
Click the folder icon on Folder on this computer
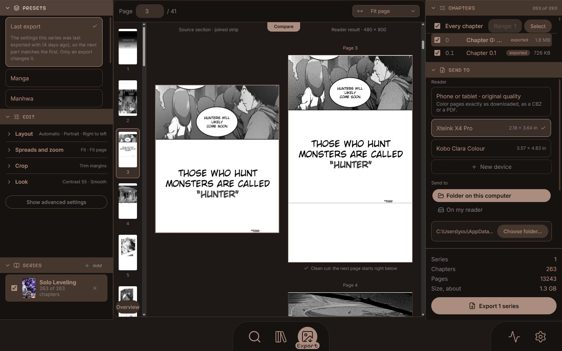441,196
